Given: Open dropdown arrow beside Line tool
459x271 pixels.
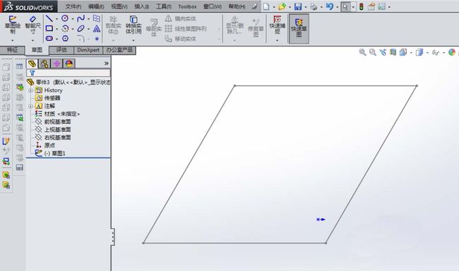Looking at the screenshot, I should [56, 19].
